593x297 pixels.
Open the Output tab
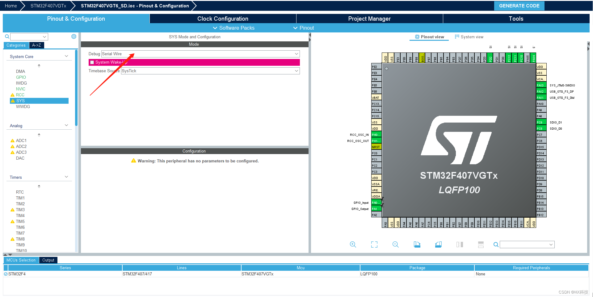click(48, 260)
